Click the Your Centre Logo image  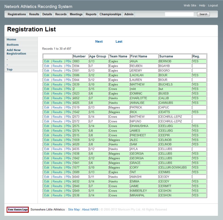(x=18, y=210)
